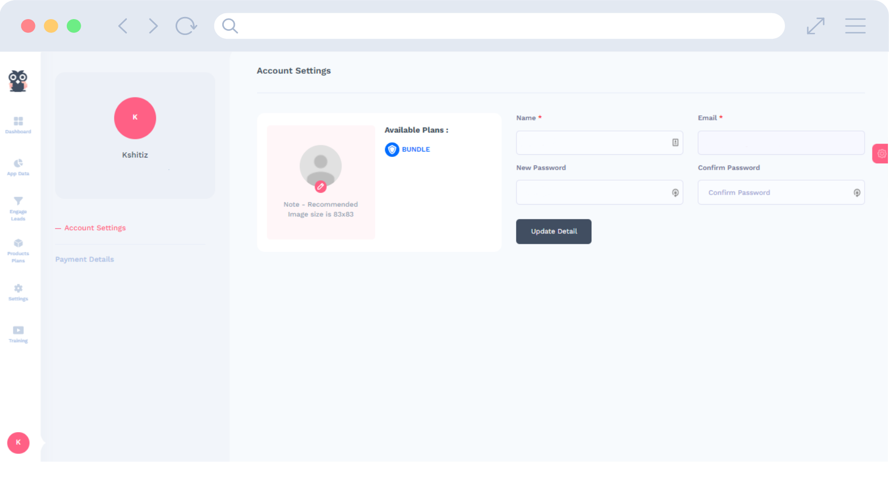Select the Account Settings tab
The width and height of the screenshot is (889, 483).
(x=95, y=228)
